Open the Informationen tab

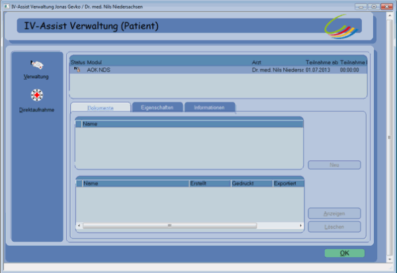pos(209,107)
